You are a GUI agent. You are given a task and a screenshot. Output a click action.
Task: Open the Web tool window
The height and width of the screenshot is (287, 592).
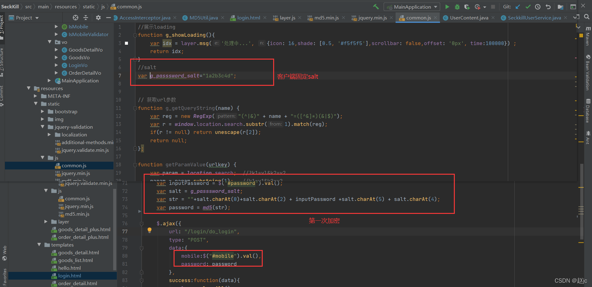coord(4,253)
